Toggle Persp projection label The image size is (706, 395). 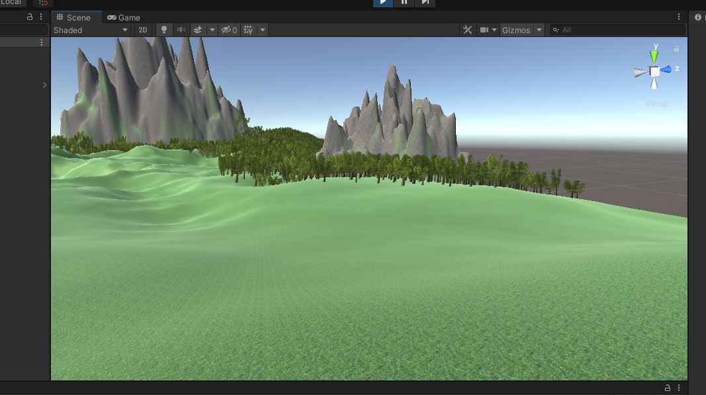click(653, 104)
